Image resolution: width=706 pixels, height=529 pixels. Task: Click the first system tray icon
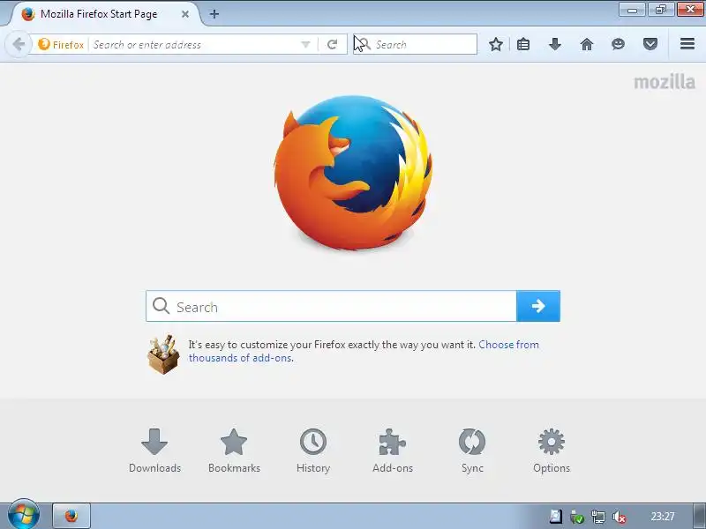click(x=556, y=517)
